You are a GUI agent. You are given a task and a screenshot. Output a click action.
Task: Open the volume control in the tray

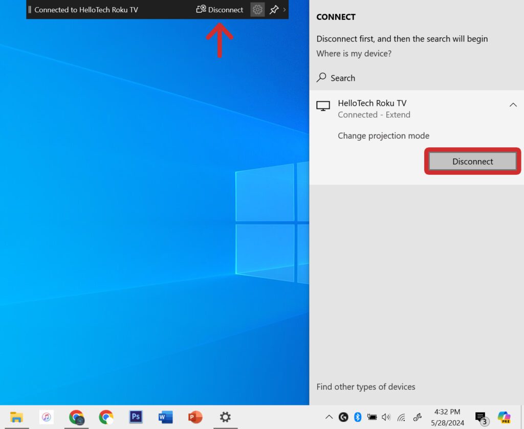(x=386, y=417)
